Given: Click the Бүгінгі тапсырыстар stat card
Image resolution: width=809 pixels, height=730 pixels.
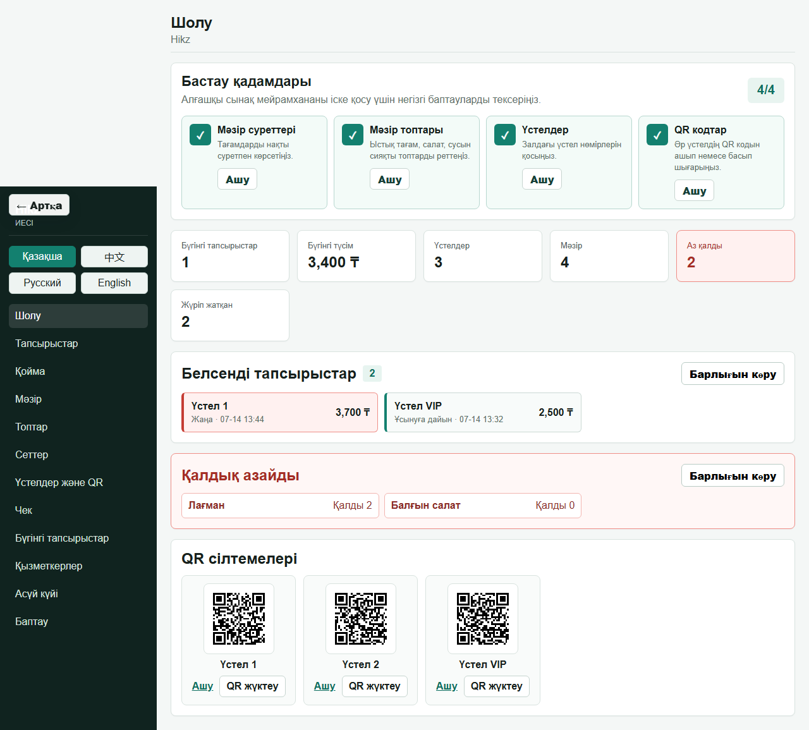Looking at the screenshot, I should point(230,256).
